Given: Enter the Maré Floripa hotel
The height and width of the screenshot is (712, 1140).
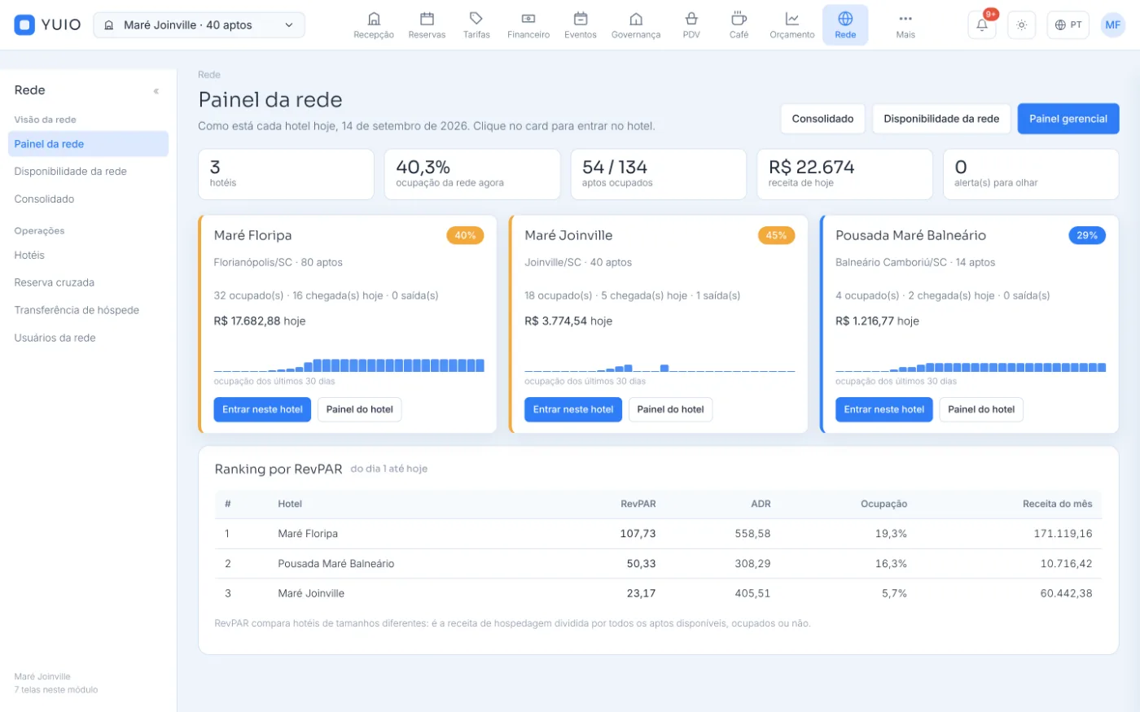Looking at the screenshot, I should point(262,409).
